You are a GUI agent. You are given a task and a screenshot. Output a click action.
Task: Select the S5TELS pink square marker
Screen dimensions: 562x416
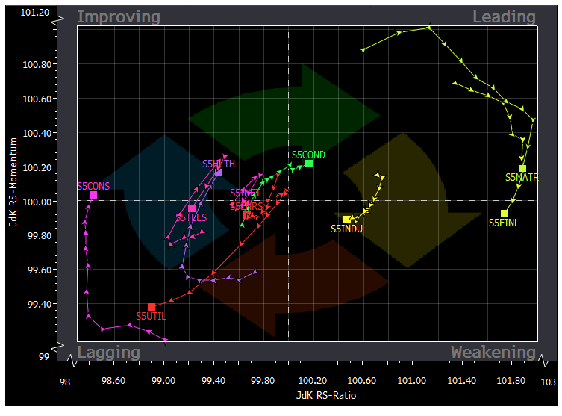tap(192, 208)
